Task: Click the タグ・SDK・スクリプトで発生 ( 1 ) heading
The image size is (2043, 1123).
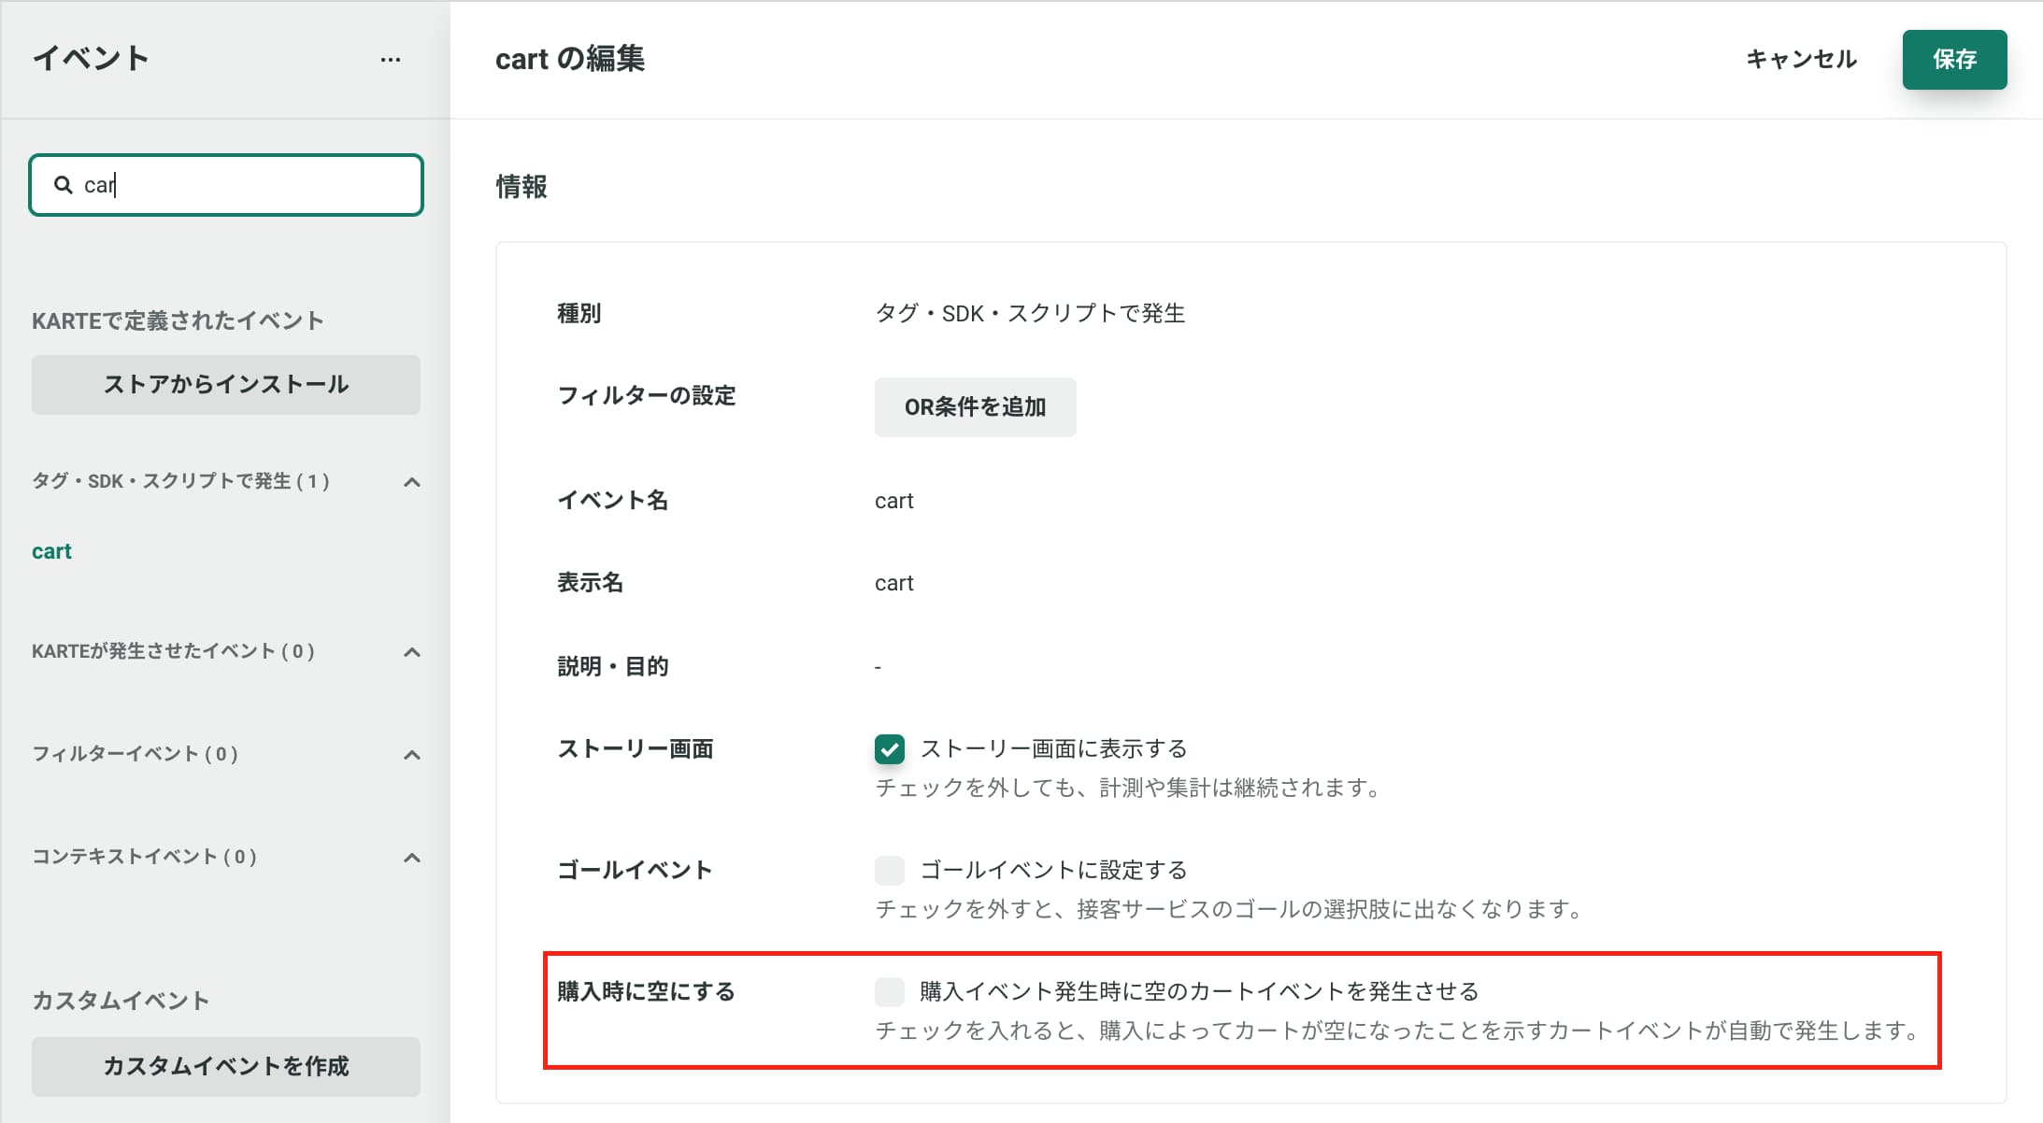Action: 181,481
